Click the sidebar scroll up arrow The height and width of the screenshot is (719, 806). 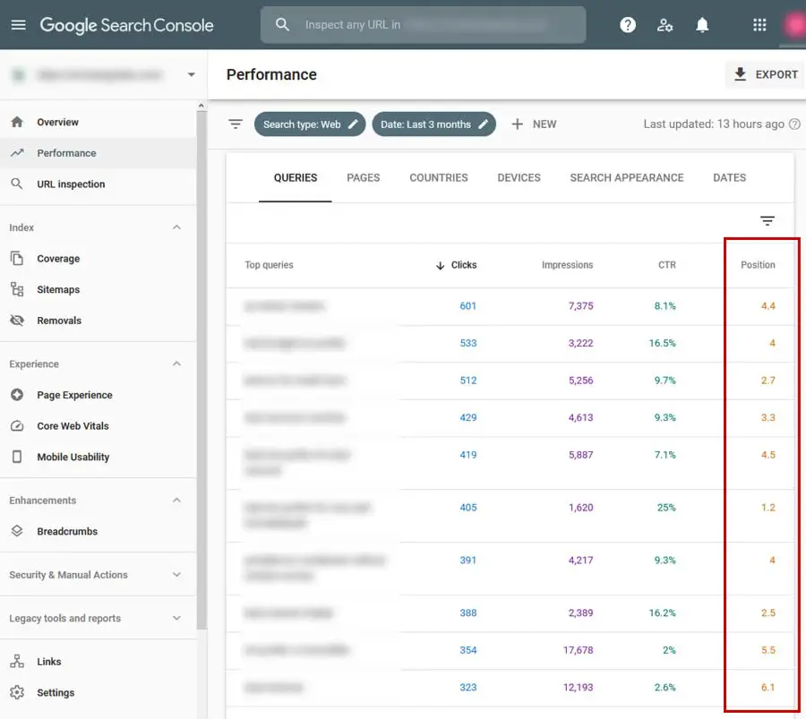(201, 106)
